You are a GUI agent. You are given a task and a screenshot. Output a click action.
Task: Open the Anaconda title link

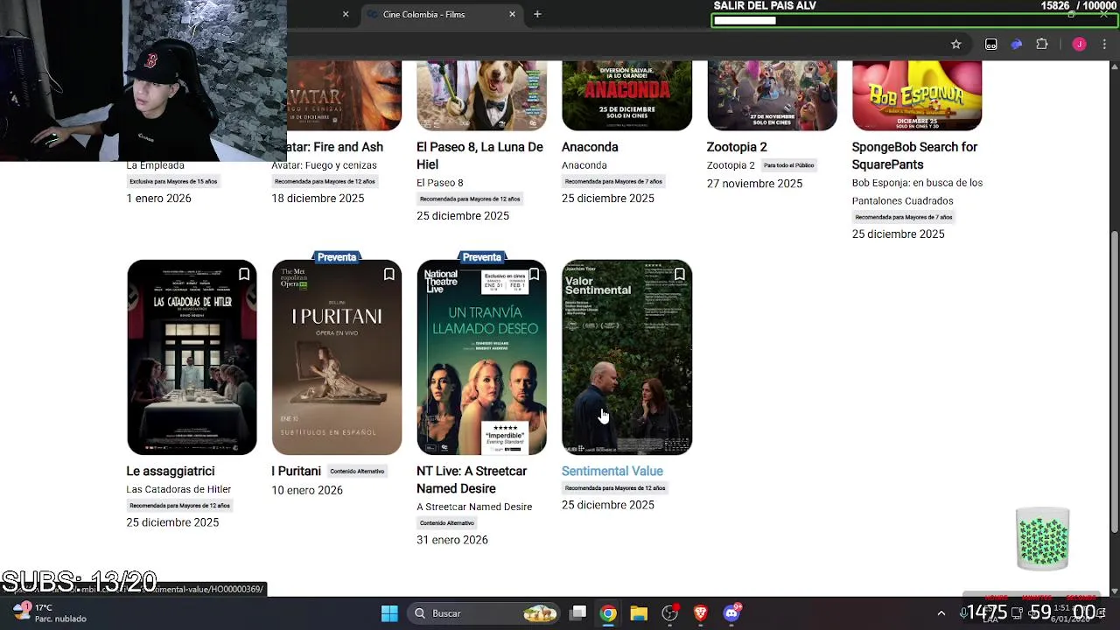pos(590,147)
